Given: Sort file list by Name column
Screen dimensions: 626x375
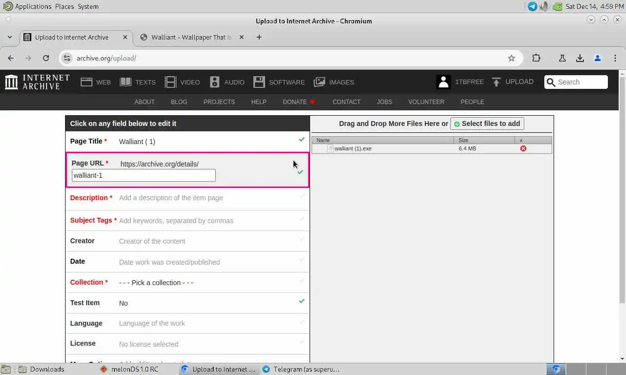Looking at the screenshot, I should click(x=383, y=140).
